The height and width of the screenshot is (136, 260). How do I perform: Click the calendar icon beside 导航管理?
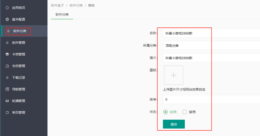coord(7,89)
